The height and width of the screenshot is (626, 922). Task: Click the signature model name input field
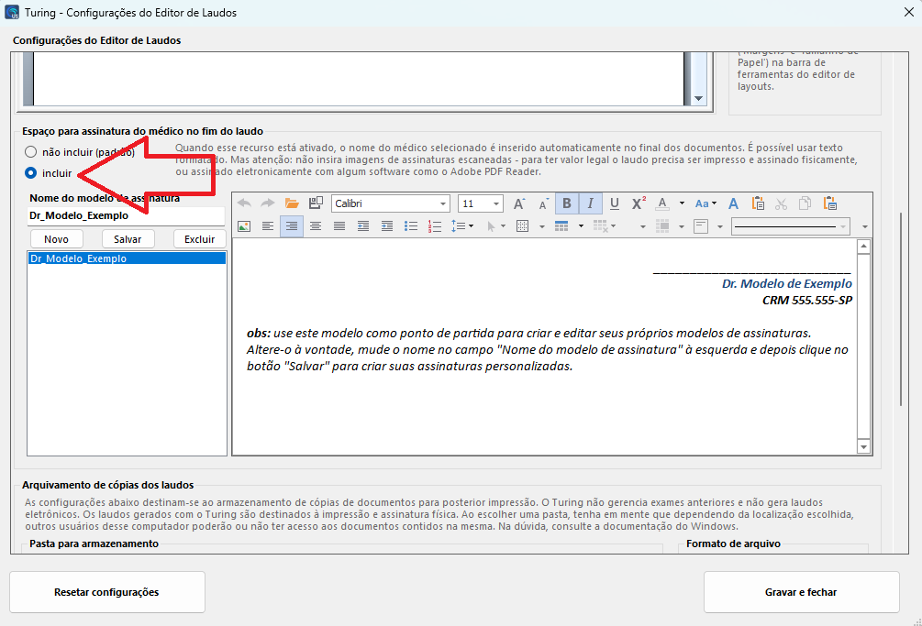click(127, 216)
